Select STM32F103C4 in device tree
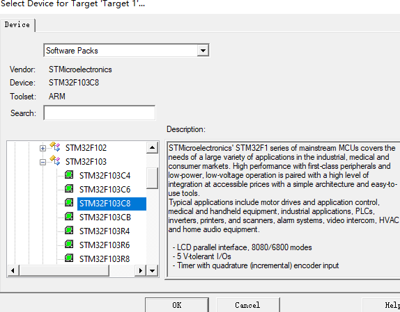This screenshot has height=312, width=400. point(105,176)
